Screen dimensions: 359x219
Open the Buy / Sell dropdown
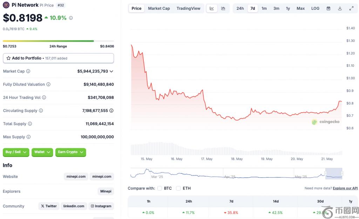click(16, 152)
